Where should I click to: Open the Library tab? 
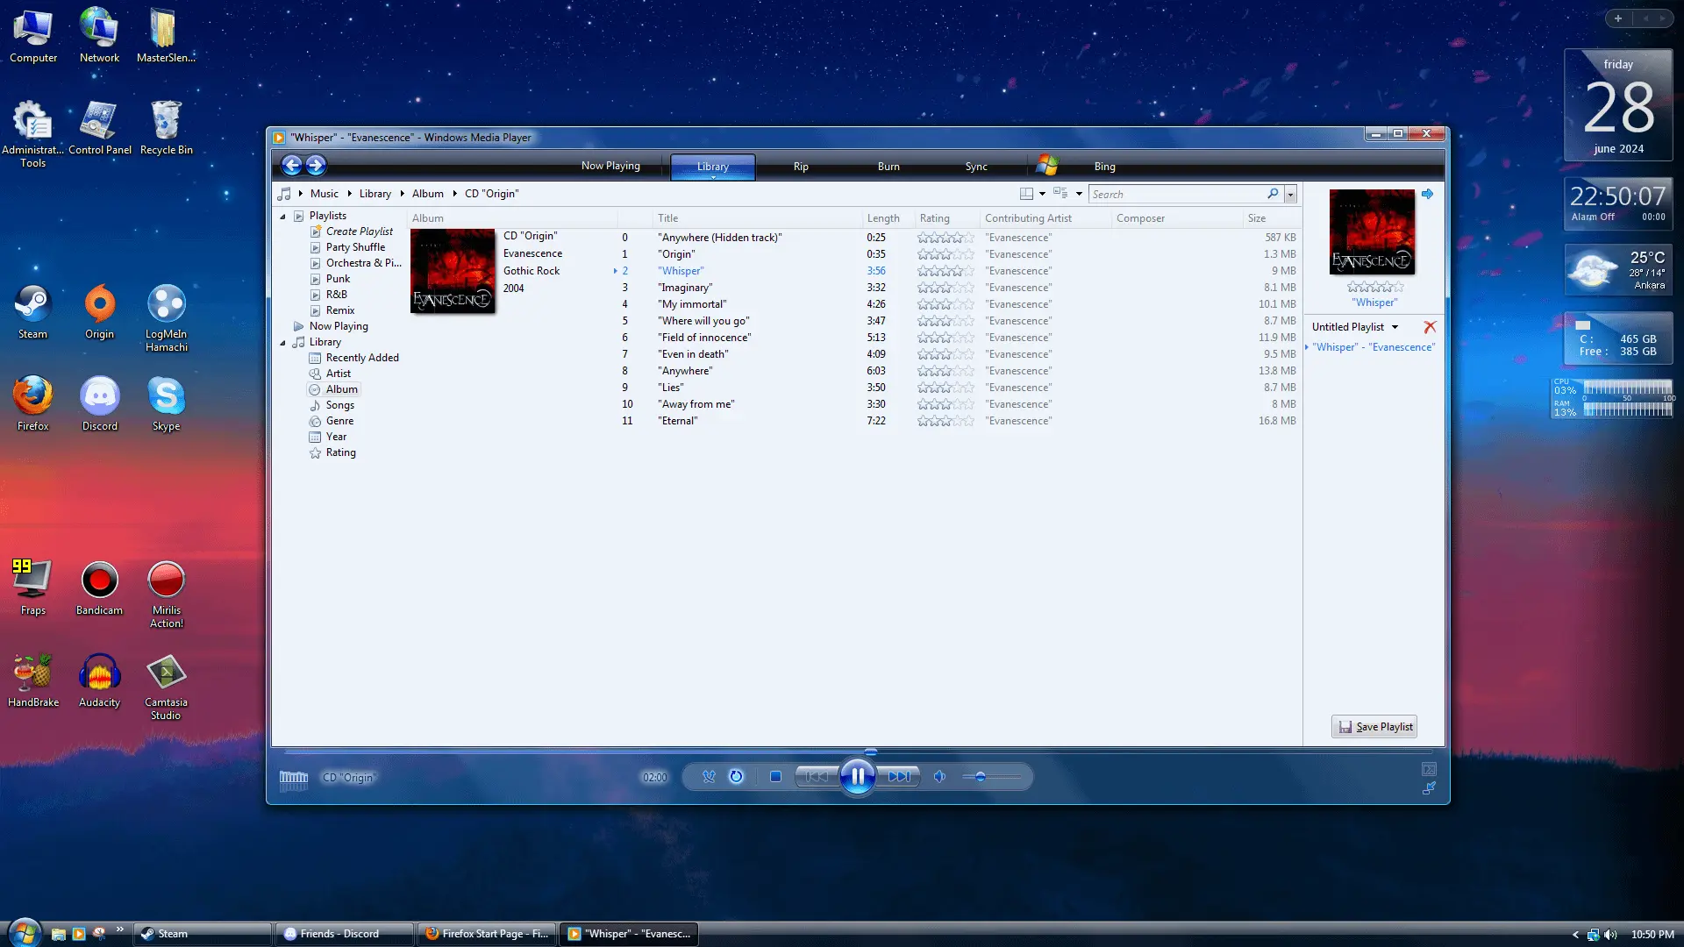[x=713, y=167]
